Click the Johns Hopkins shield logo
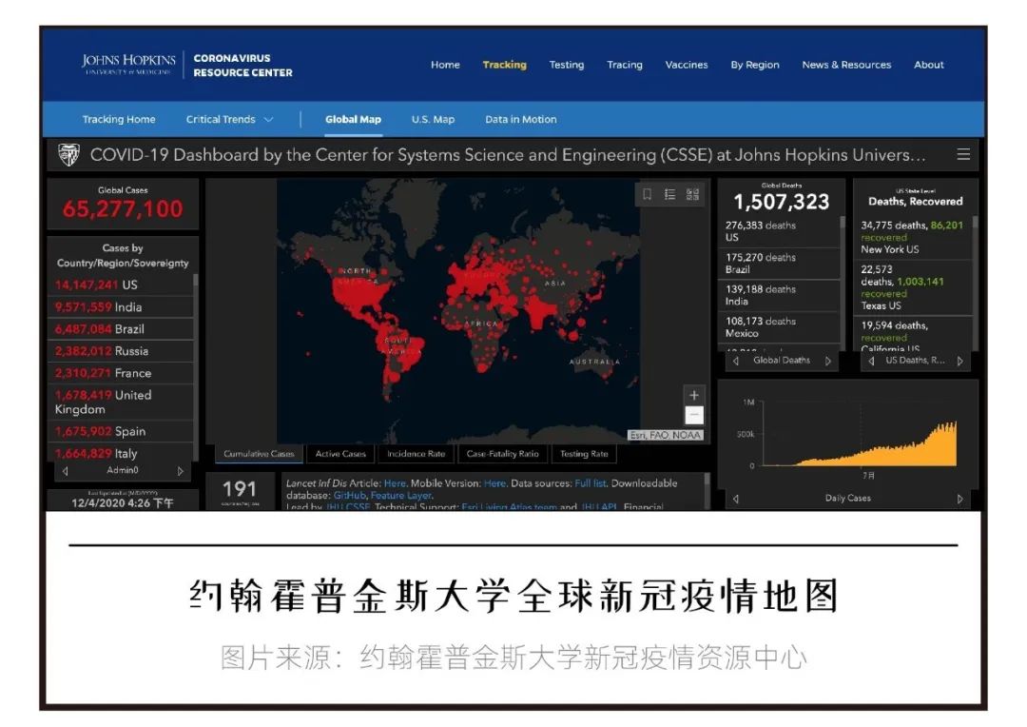This screenshot has width=1027, height=727. (x=68, y=155)
